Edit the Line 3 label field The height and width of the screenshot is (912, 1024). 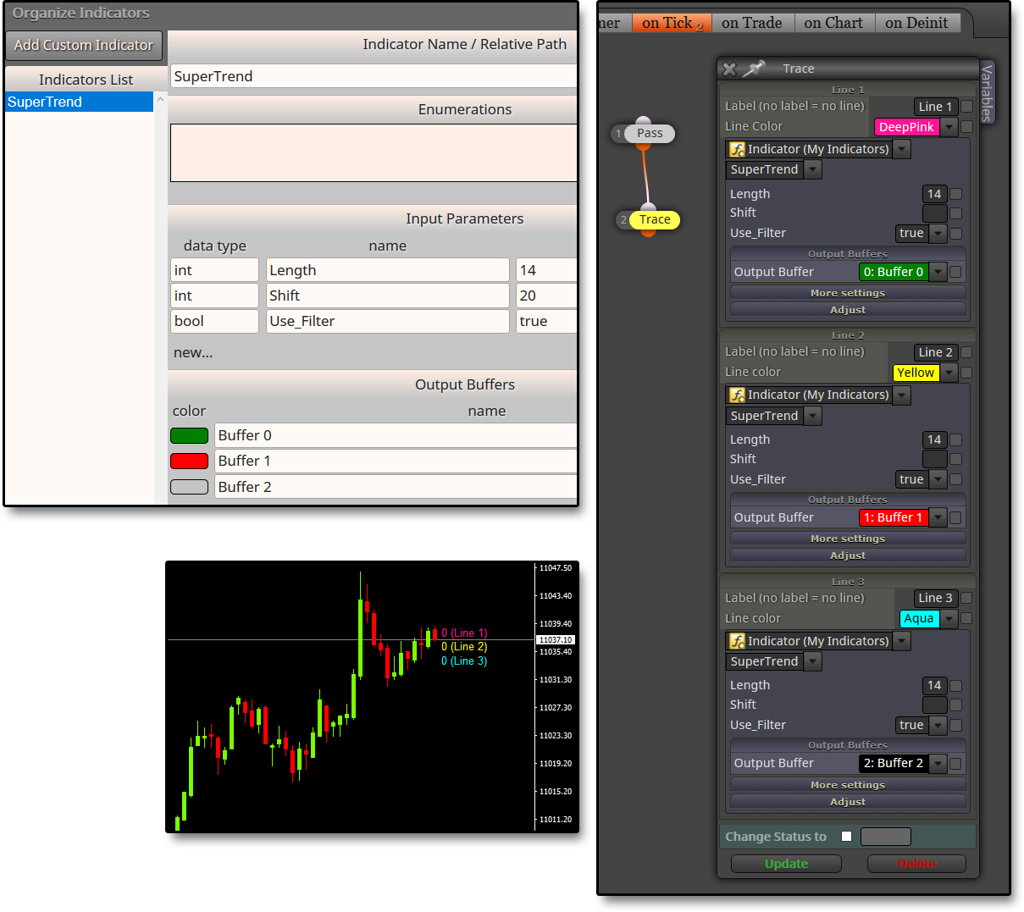935,598
